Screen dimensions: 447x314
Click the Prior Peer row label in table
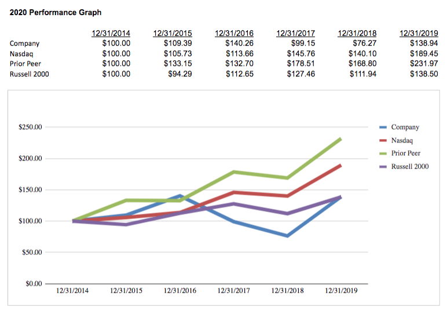(x=25, y=64)
